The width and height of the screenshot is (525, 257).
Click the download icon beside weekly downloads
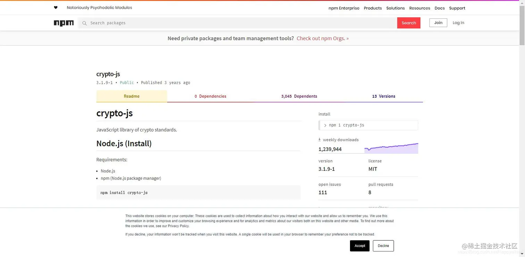pos(319,140)
